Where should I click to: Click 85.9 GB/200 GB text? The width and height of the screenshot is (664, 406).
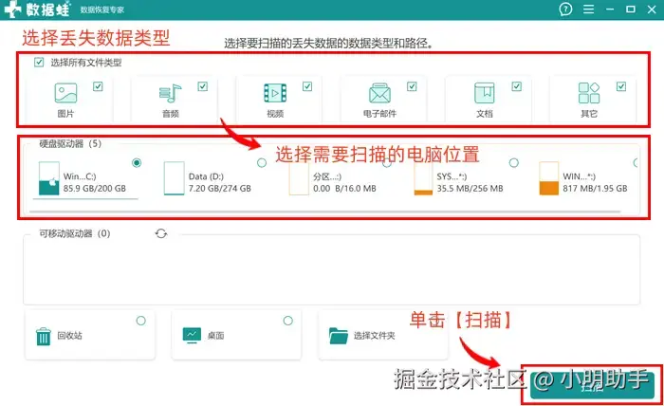[x=95, y=189]
